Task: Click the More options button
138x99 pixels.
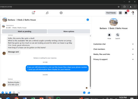Action: click(x=69, y=31)
